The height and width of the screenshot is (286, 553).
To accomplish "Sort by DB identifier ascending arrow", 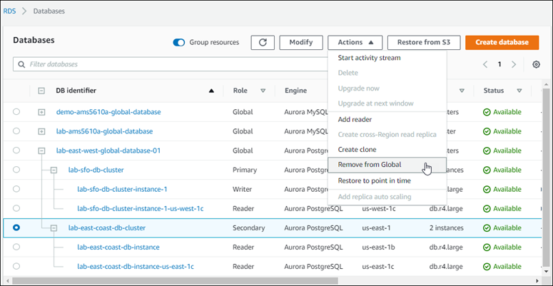I will click(211, 91).
